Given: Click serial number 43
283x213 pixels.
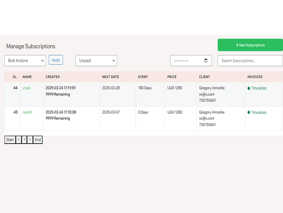Looking at the screenshot, I should pos(15,112).
